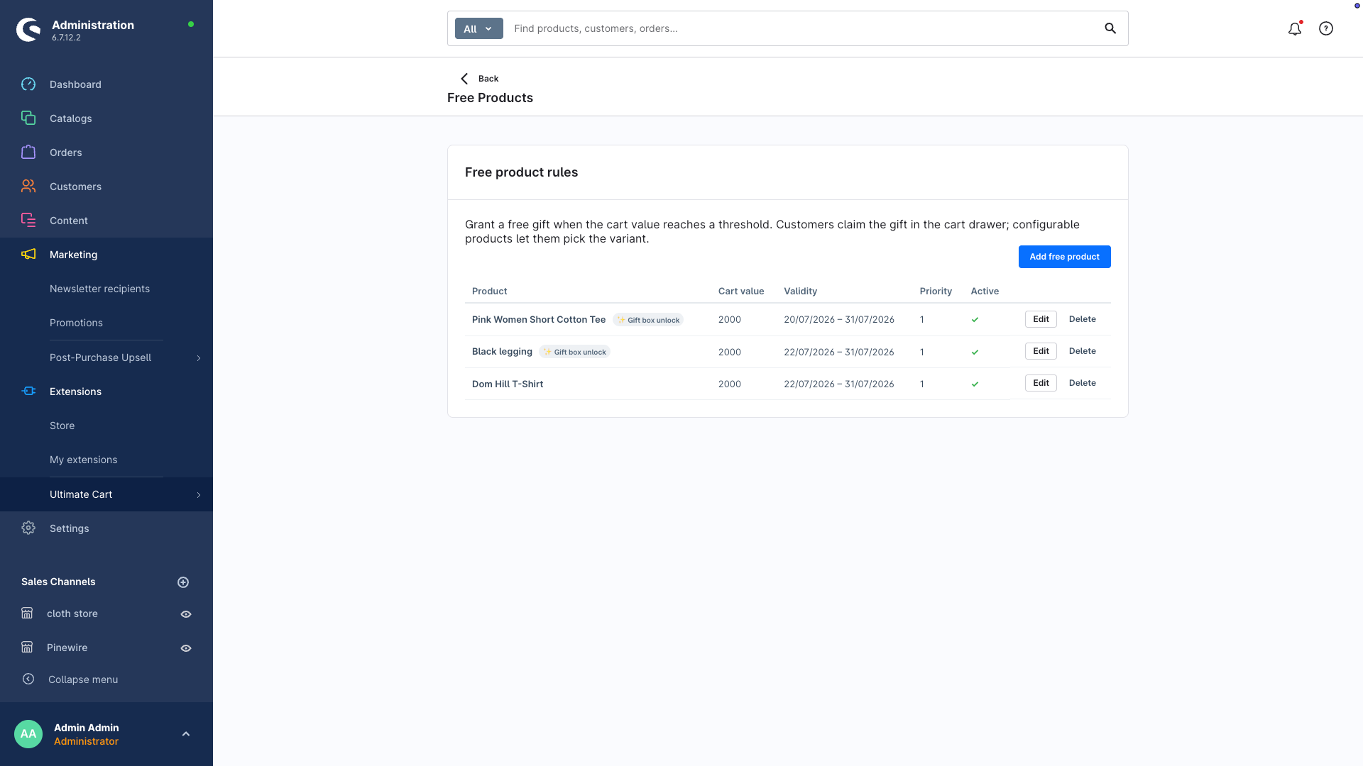Click Add free product button
1363x766 pixels.
click(x=1064, y=257)
